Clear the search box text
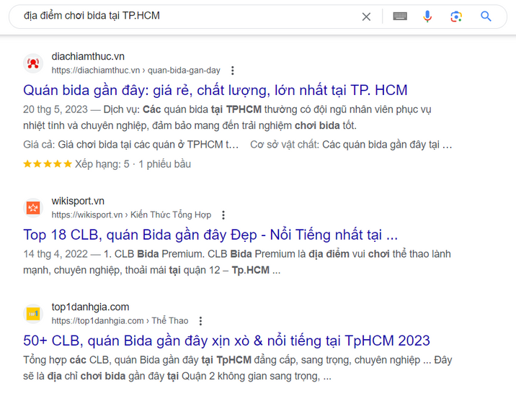The image size is (516, 406). click(x=366, y=17)
